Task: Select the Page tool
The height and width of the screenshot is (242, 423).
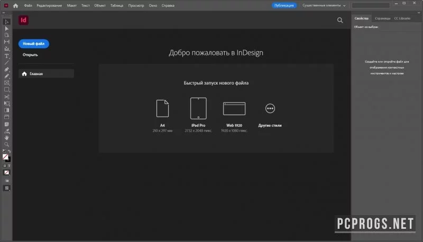Action: [x=6, y=35]
